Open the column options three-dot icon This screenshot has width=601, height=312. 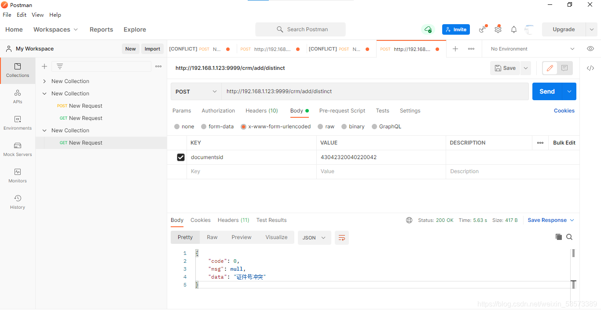(x=540, y=143)
